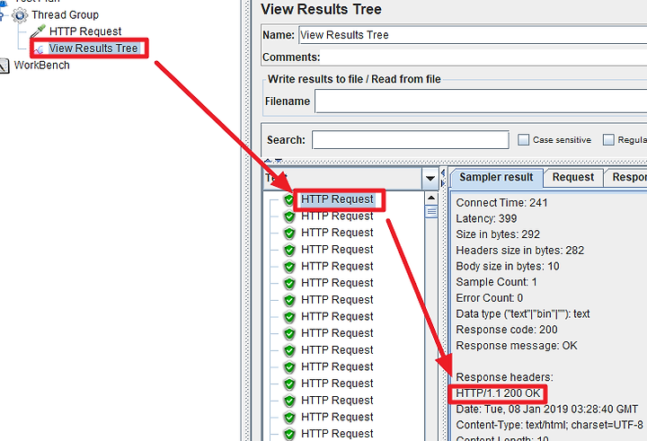Image resolution: width=647 pixels, height=441 pixels.
Task: Click the Content-Type text/html header line
Action: coord(549,425)
